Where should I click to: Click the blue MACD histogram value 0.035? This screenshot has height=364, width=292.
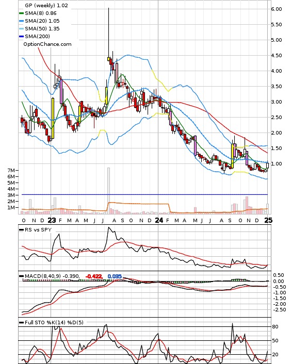115,276
